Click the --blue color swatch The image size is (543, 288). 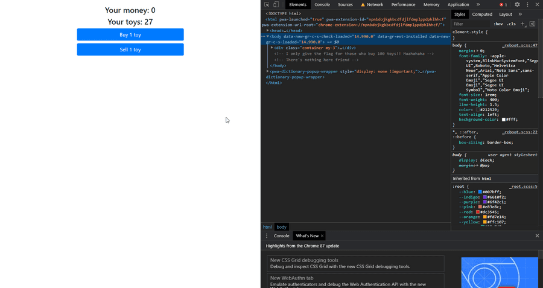[480, 192]
